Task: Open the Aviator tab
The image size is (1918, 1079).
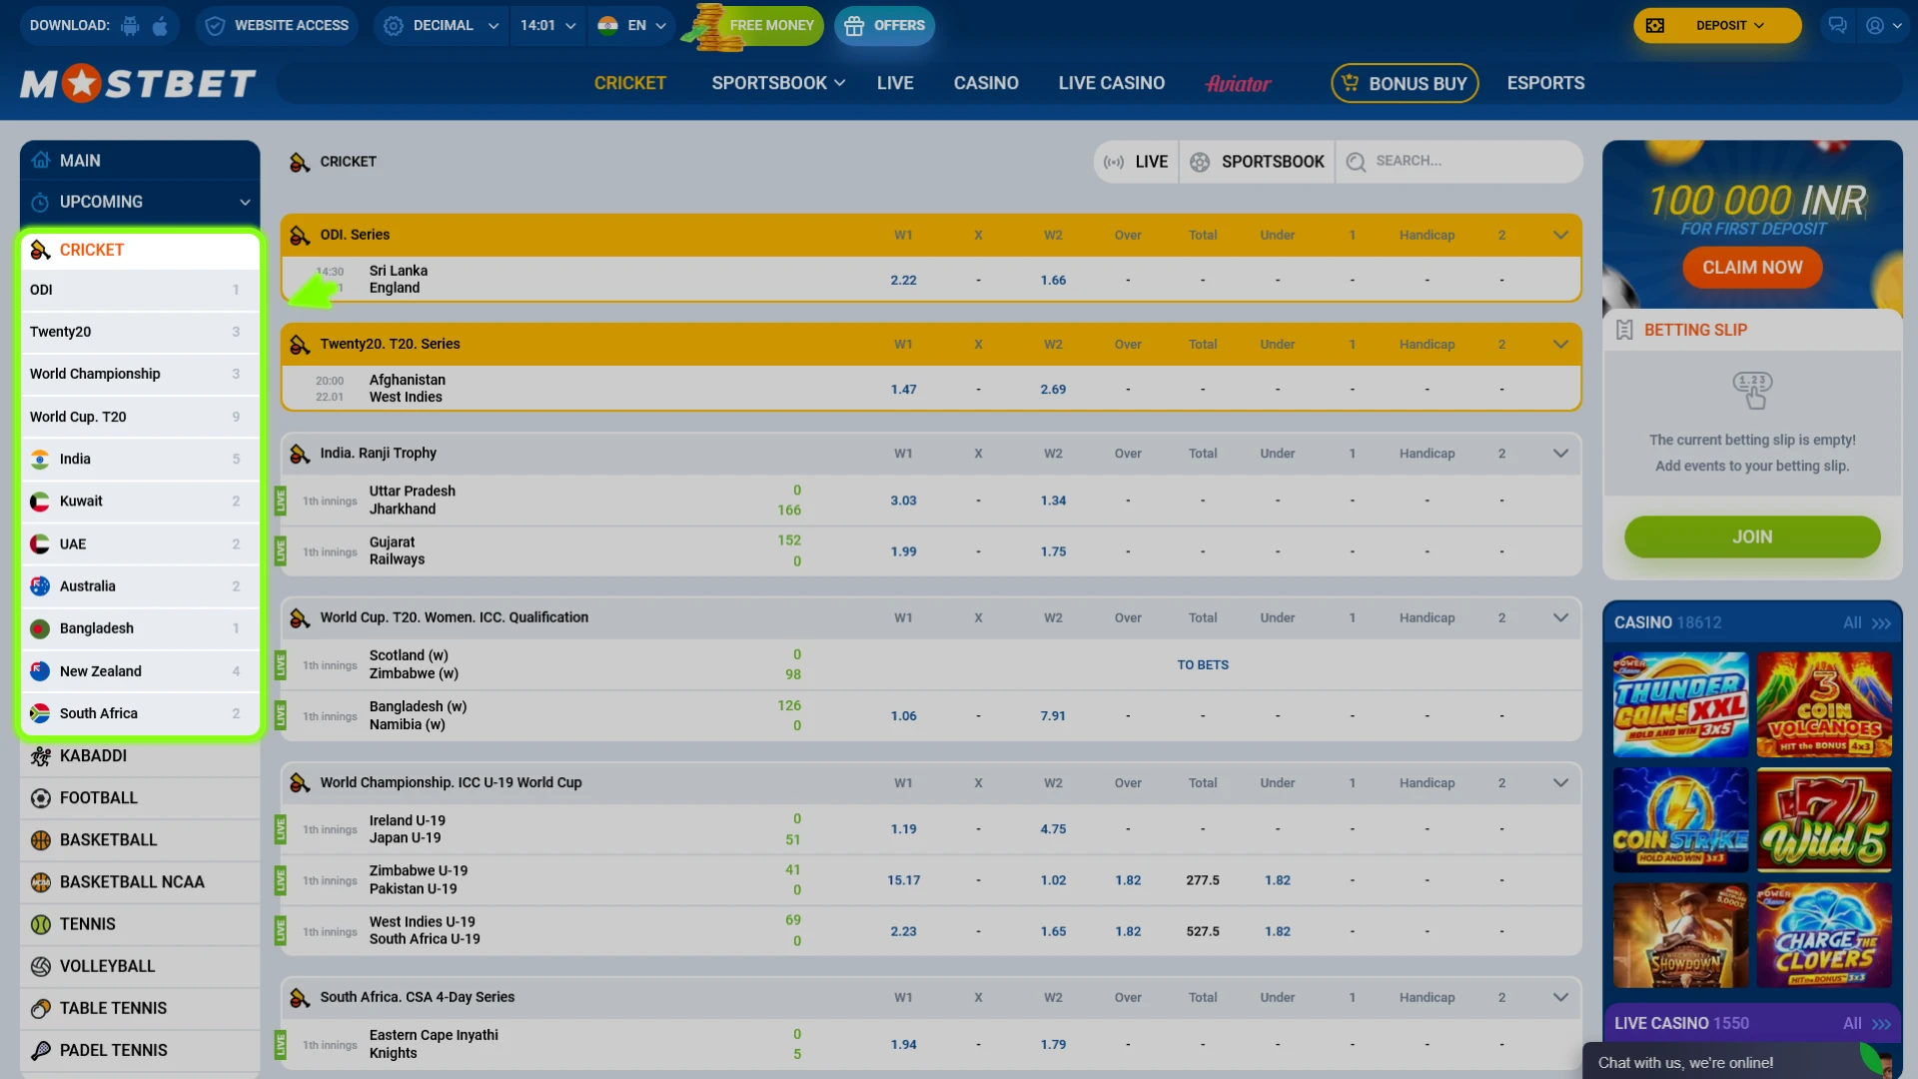Action: click(x=1239, y=83)
